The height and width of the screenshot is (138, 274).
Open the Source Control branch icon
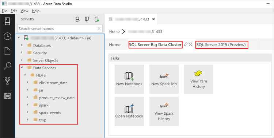[x=7, y=81]
